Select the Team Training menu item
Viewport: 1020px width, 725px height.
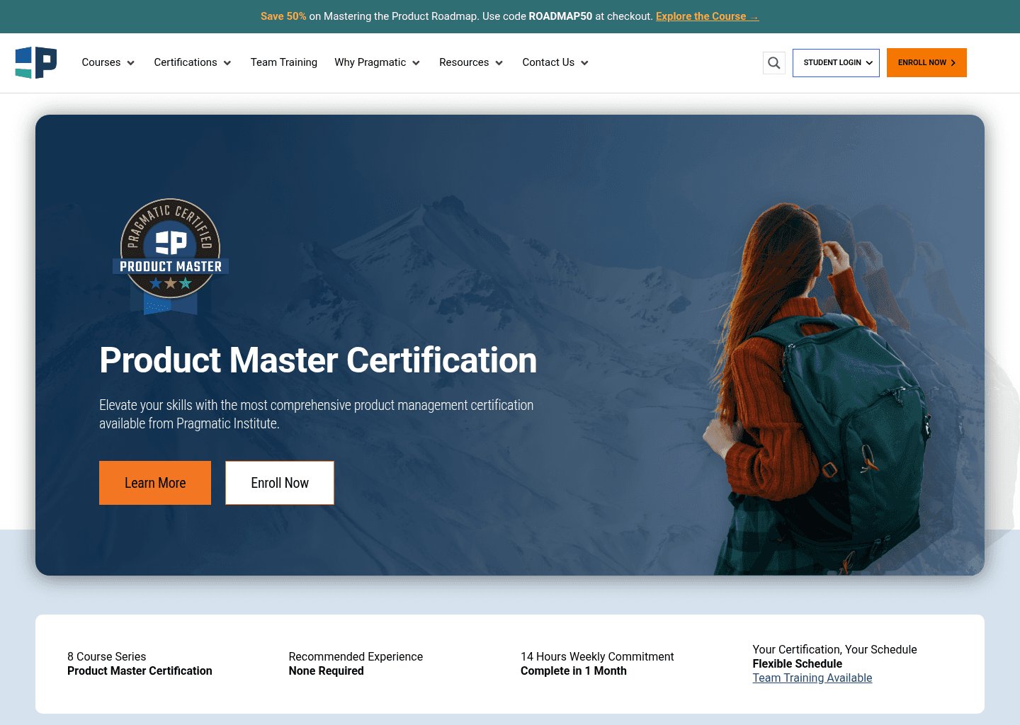coord(283,62)
